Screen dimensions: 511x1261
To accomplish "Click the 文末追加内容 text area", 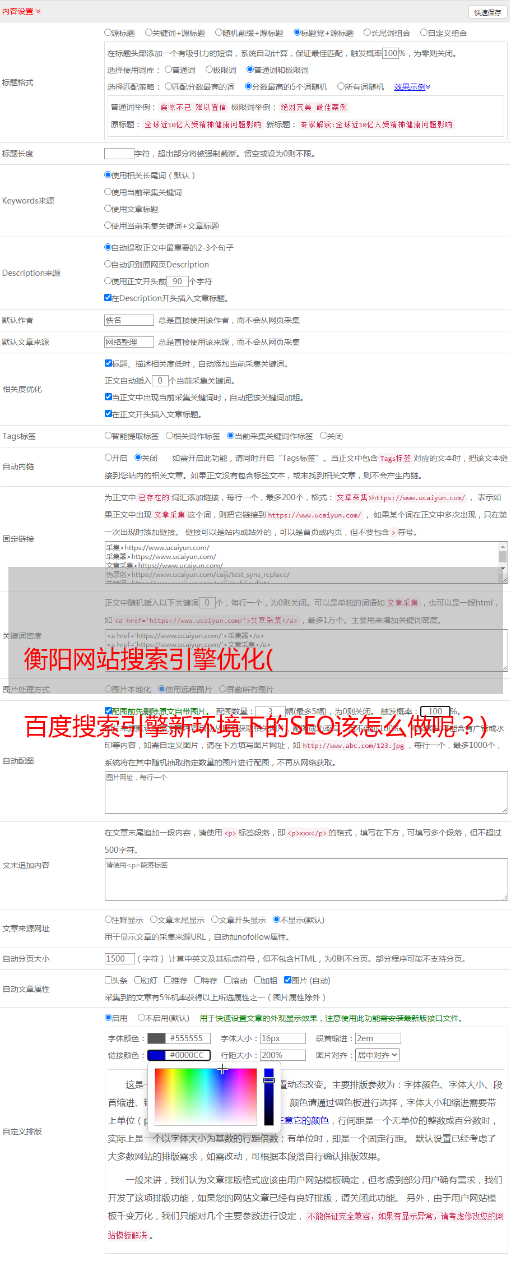I will pyautogui.click(x=306, y=880).
